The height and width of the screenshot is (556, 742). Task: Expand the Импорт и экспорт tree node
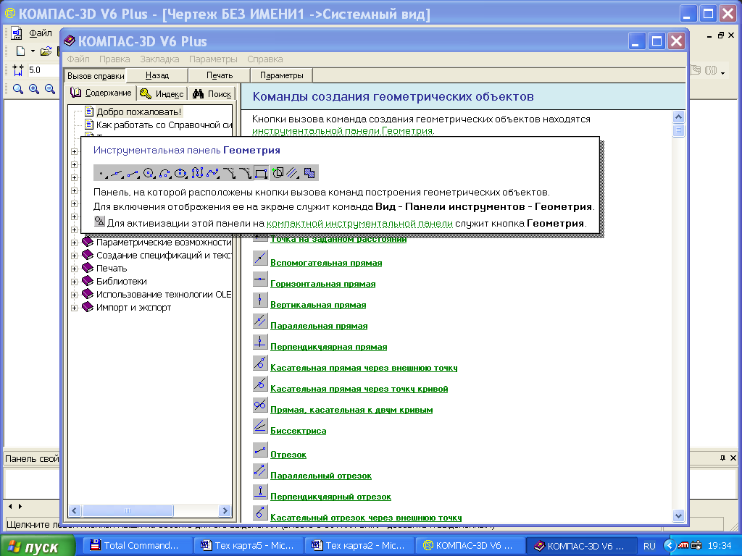pyautogui.click(x=75, y=308)
